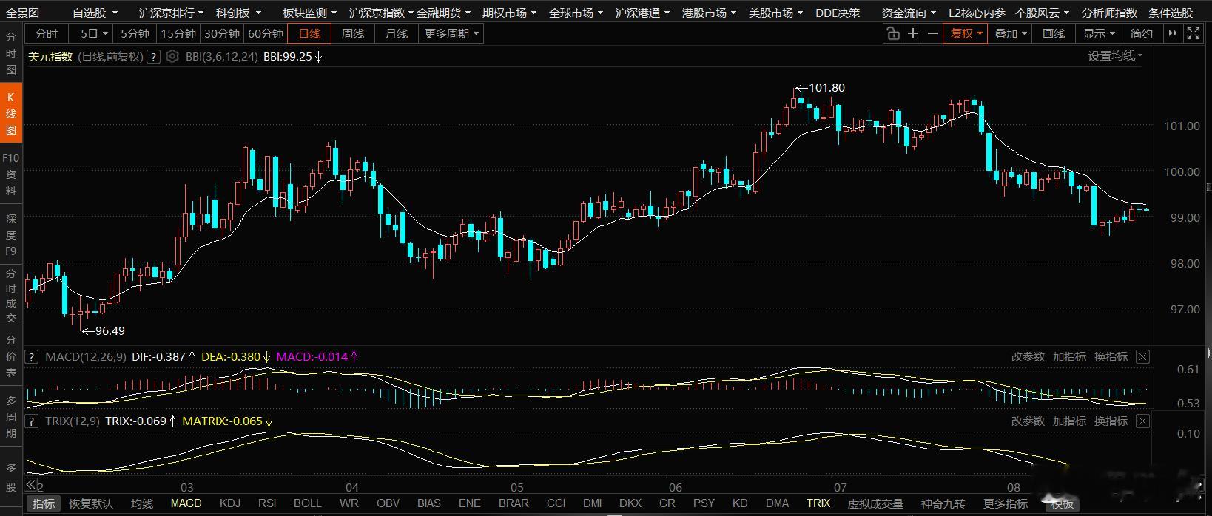1212x516 pixels.
Task: Expand 更多周期 dropdown
Action: click(451, 33)
